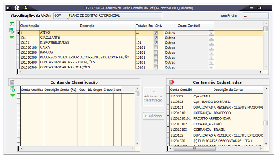The height and width of the screenshot is (157, 277).
Task: Click the document icon beside Contas da Classificação
Action: click(x=12, y=82)
